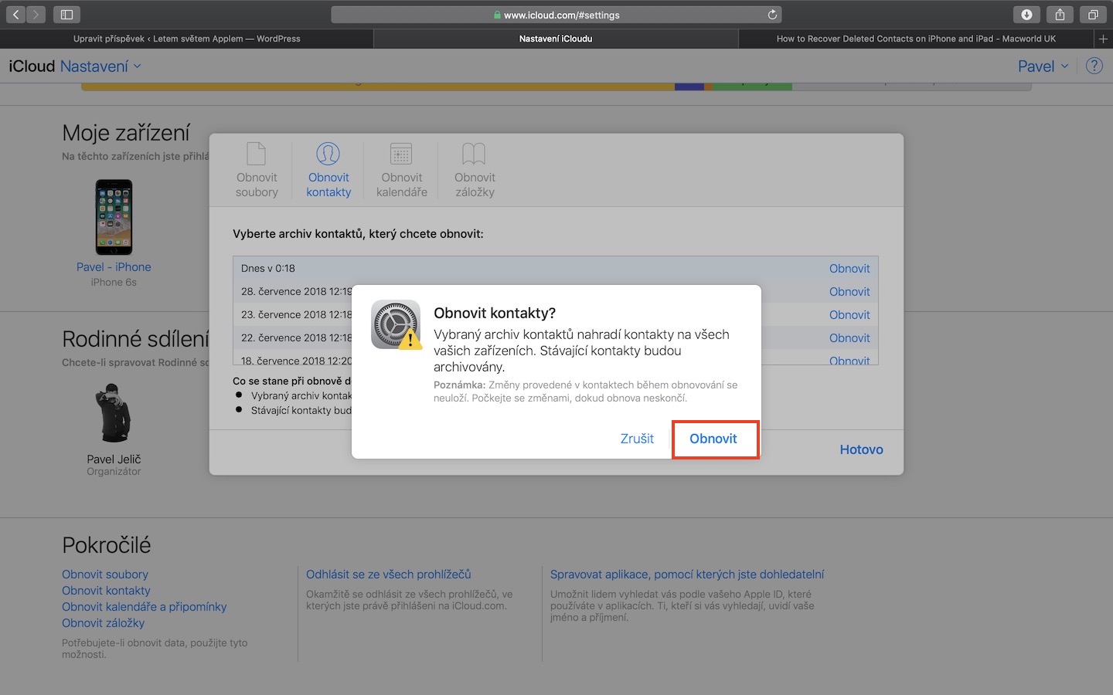Reload the page in address bar

pos(771,15)
